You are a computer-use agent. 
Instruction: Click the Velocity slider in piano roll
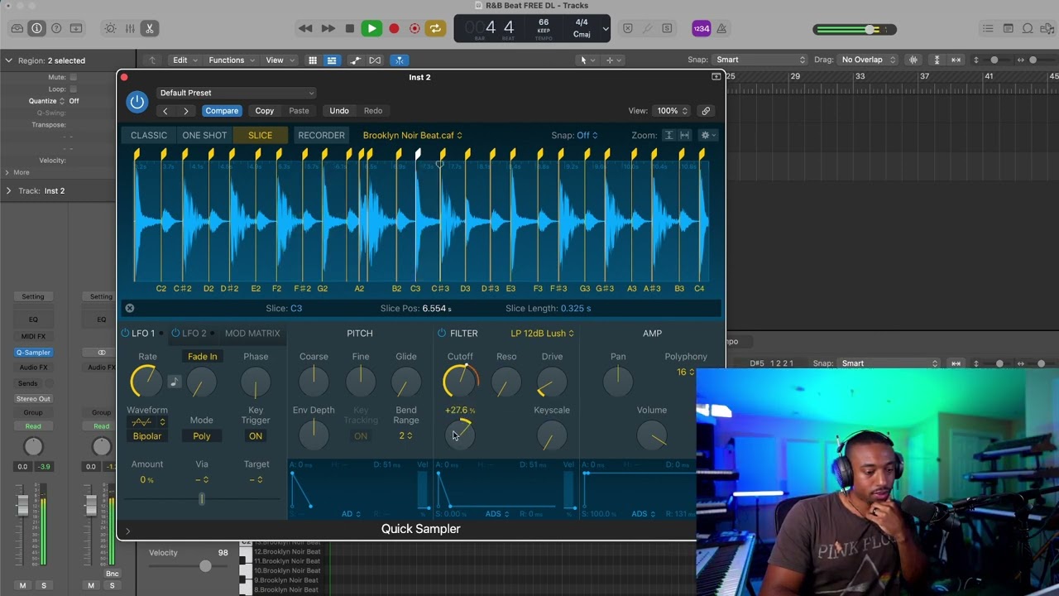[x=207, y=566]
